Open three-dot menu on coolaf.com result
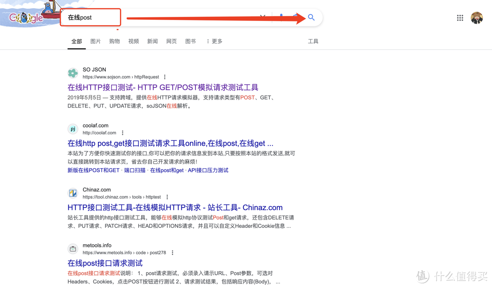 (x=123, y=133)
